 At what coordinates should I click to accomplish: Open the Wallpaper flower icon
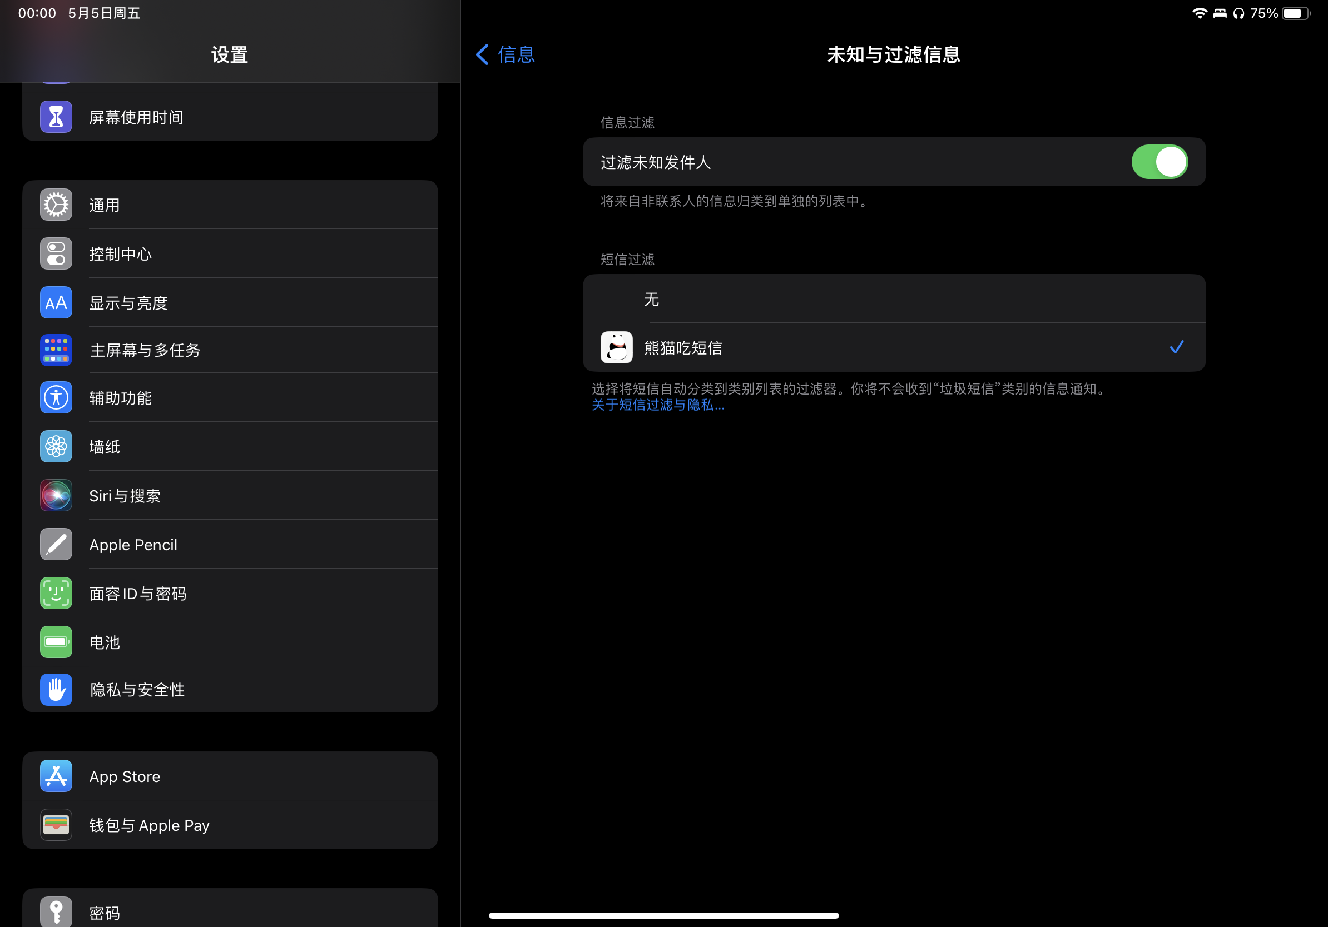(56, 446)
